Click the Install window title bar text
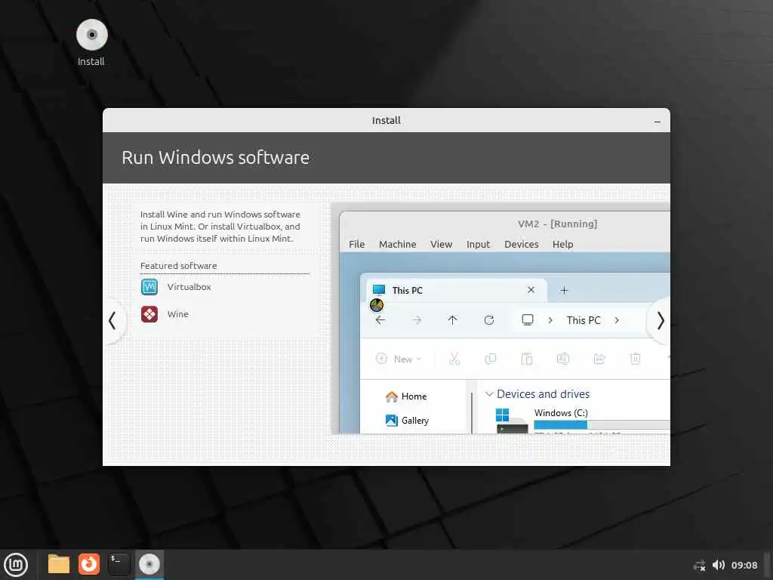Viewport: 773px width, 580px height. tap(386, 120)
